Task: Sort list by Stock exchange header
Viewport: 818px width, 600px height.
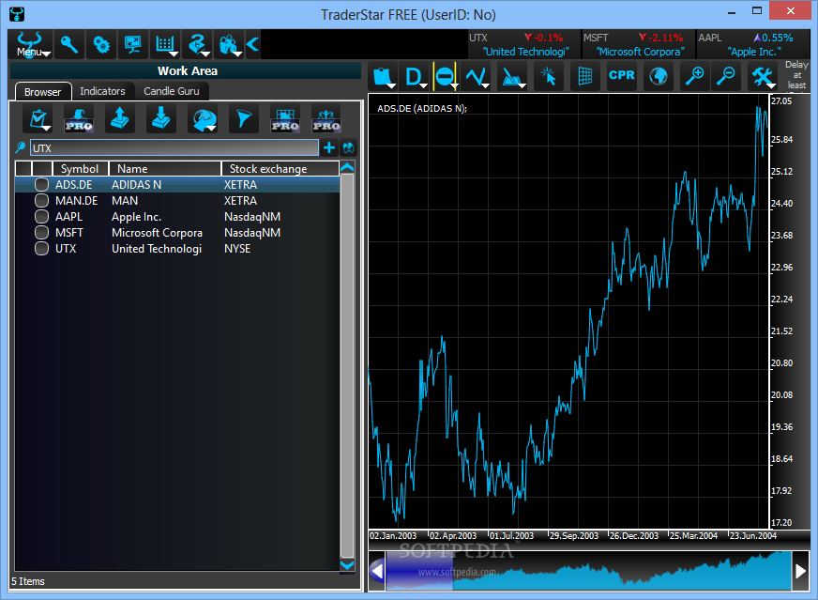Action: click(x=280, y=169)
